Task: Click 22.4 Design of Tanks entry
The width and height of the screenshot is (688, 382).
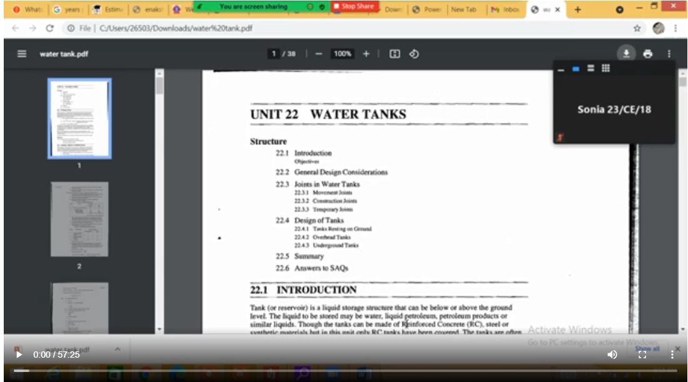Action: [x=310, y=220]
